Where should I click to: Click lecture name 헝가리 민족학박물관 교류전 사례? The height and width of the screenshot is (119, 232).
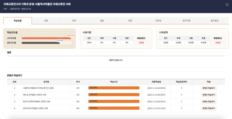36,102
